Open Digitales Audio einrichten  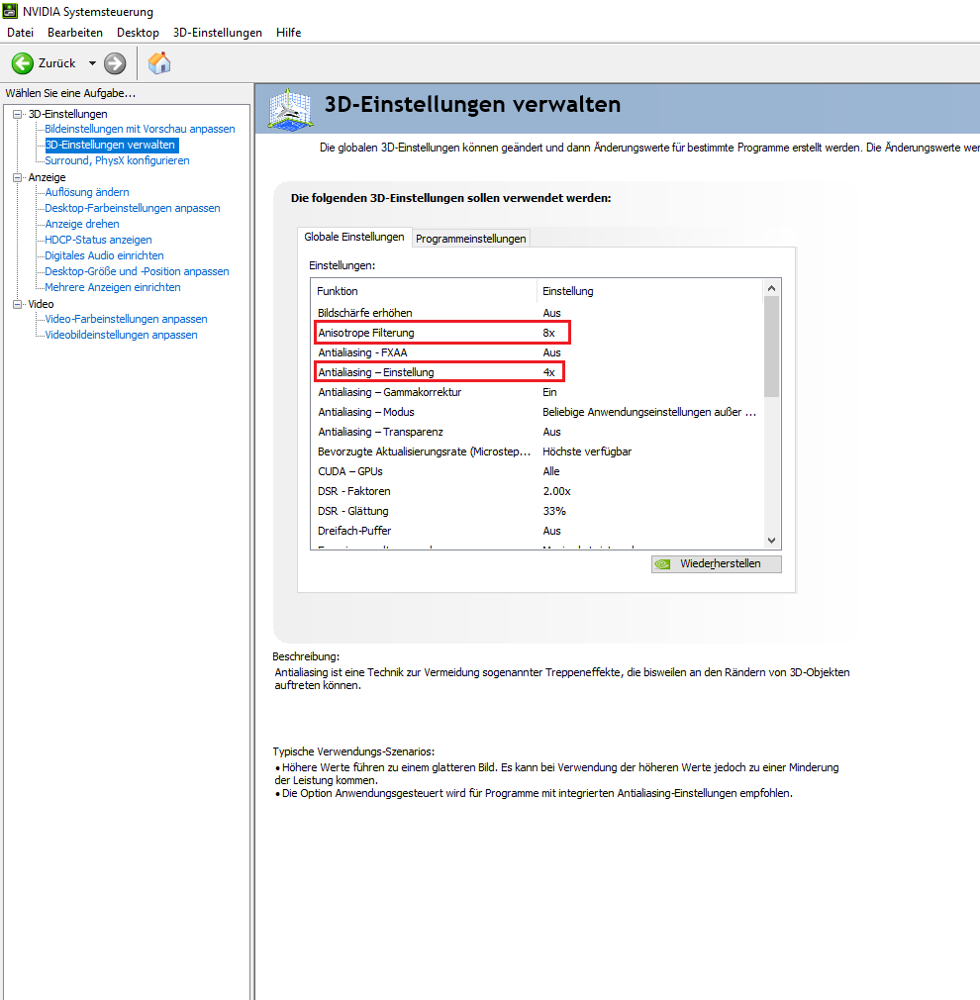tap(104, 255)
